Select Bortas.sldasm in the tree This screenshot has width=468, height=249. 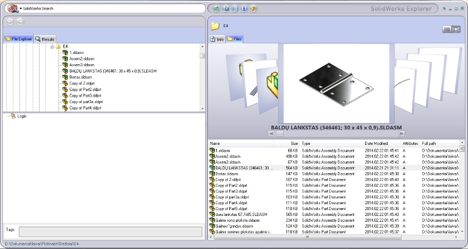pos(78,77)
